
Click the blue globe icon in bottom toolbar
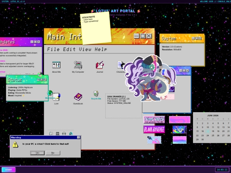click(71, 134)
